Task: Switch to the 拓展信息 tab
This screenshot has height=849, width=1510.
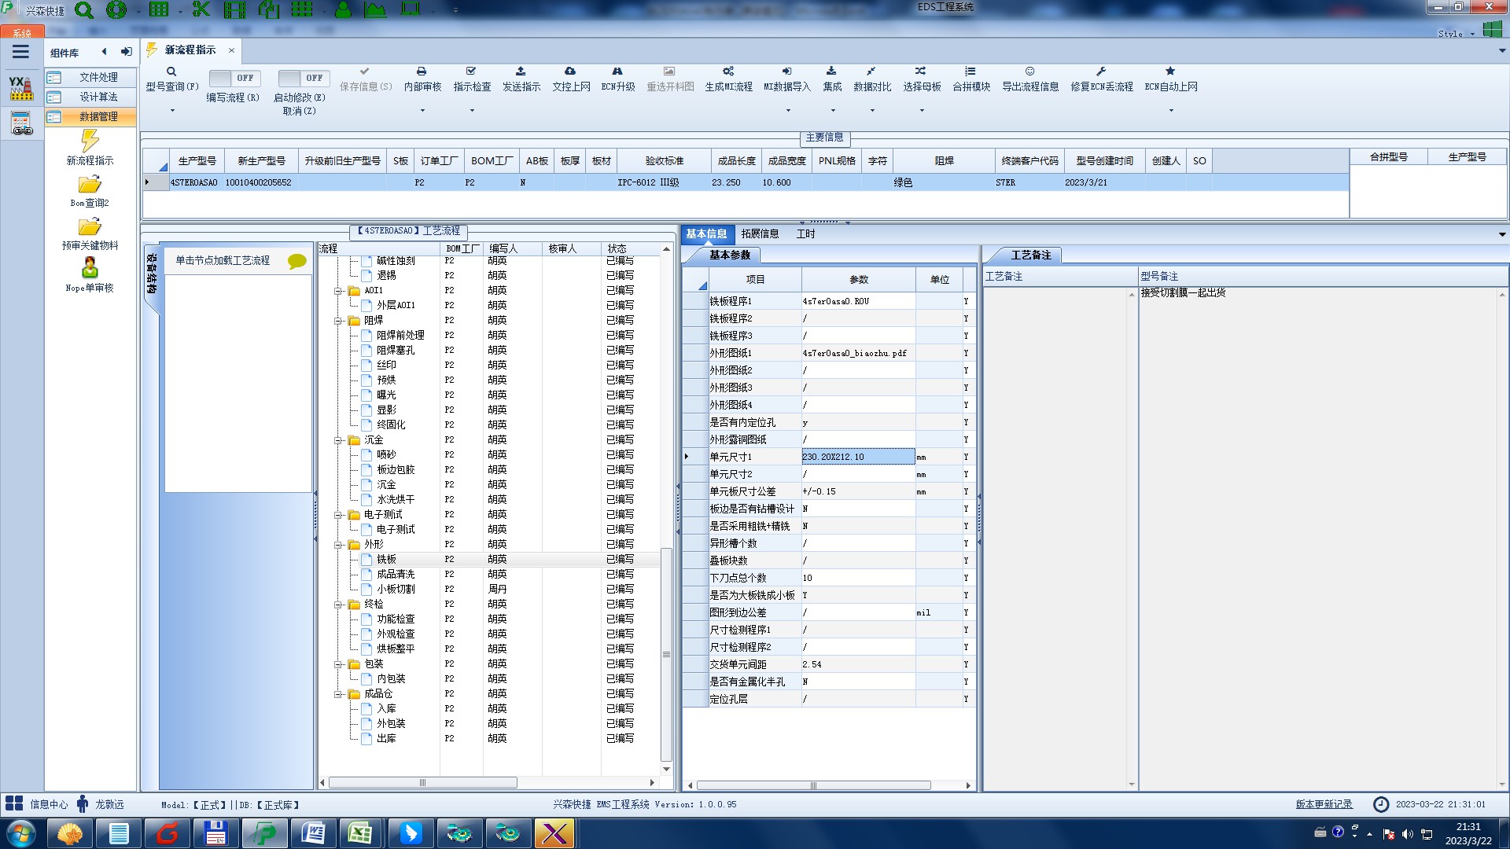Action: (x=759, y=233)
